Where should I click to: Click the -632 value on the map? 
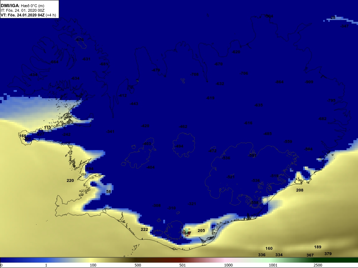click(x=220, y=84)
